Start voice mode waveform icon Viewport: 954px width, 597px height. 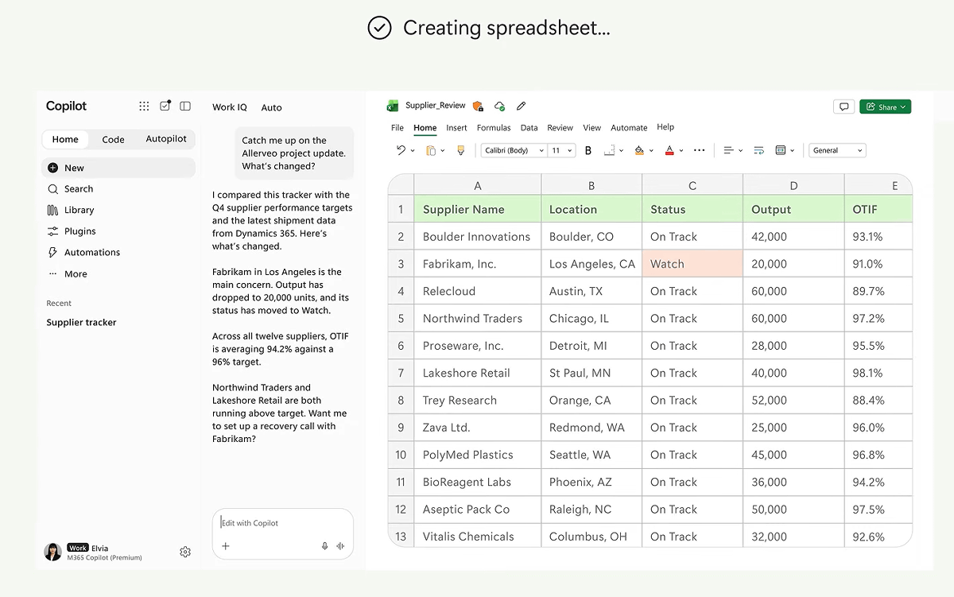pyautogui.click(x=340, y=546)
